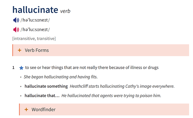Image resolution: width=193 pixels, height=118 pixels.
Task: Click the bold pattern hallucinate that…
Action: (42, 96)
